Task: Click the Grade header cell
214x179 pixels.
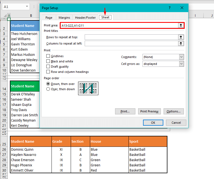Action: (61, 142)
